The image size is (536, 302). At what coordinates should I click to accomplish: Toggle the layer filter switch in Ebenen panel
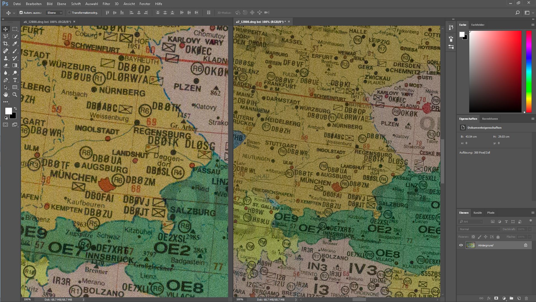(531, 221)
